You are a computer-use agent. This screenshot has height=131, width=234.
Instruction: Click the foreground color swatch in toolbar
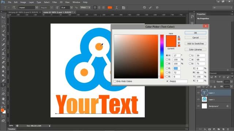coord(2,110)
